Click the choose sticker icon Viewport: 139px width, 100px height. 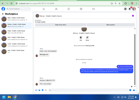pos(43,90)
